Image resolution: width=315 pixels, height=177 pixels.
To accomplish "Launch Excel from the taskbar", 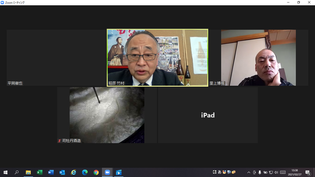I will (39, 173).
